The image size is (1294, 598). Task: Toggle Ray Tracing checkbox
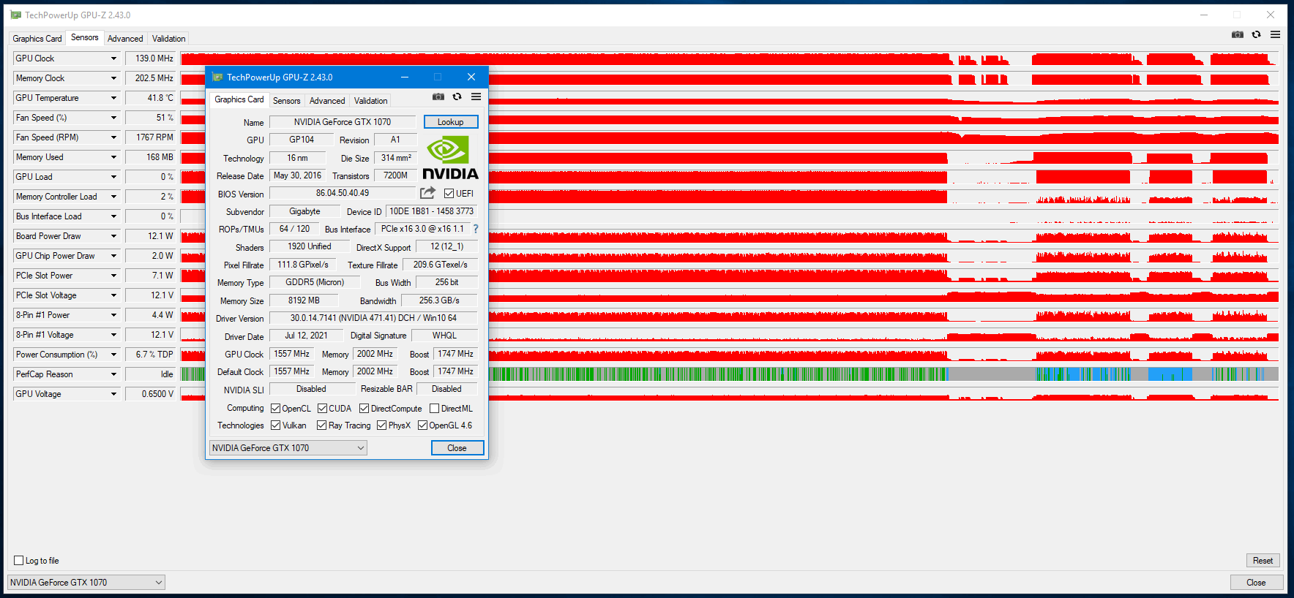tap(322, 425)
